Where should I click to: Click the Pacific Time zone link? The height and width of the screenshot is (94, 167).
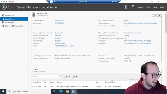[x=138, y=41]
